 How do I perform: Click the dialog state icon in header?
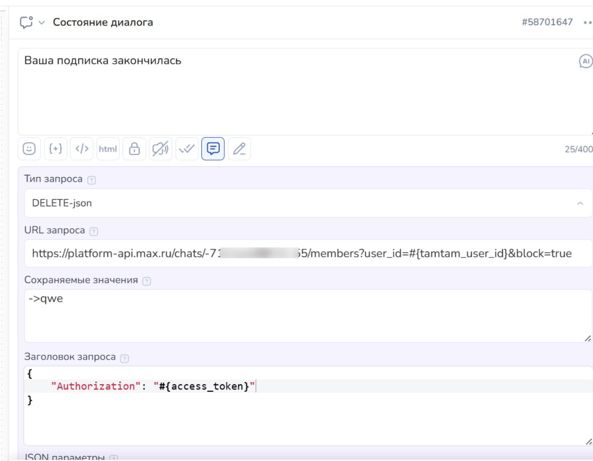(x=26, y=22)
